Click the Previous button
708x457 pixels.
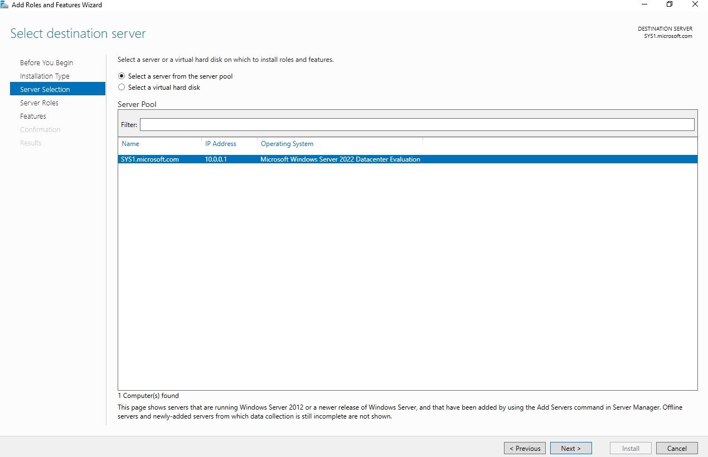click(x=525, y=448)
